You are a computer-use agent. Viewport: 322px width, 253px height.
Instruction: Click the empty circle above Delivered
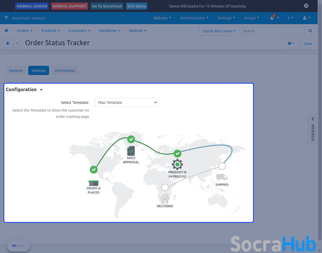[165, 187]
